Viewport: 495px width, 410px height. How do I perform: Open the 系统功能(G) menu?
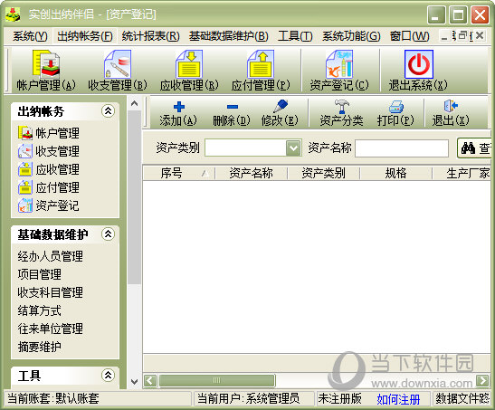pos(351,36)
